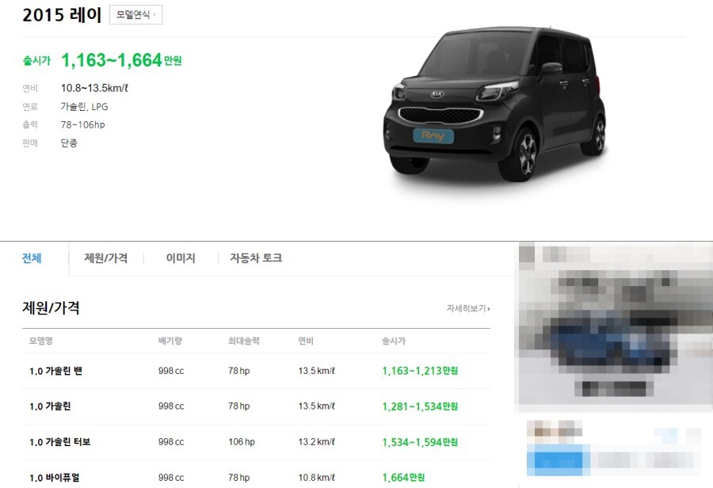Screen dimensions: 713x488
Task: Click the 78~106hp output value
Action: click(82, 124)
